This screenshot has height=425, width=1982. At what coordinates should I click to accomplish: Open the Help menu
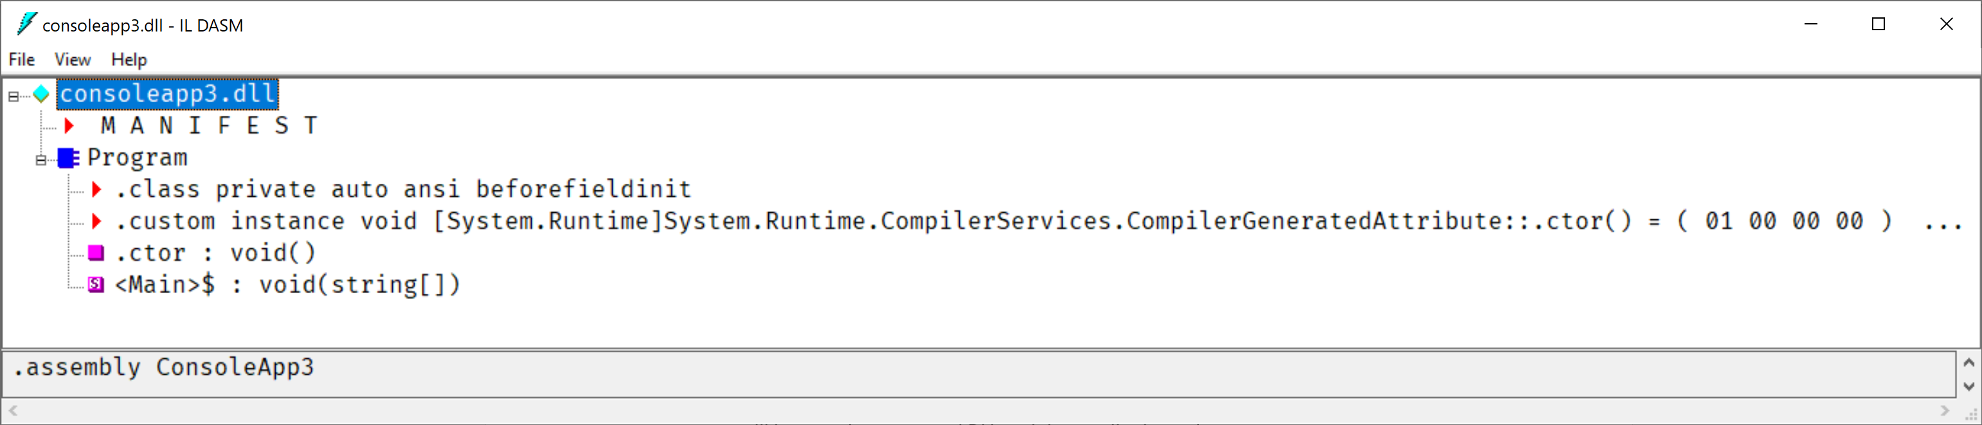pyautogui.click(x=129, y=59)
